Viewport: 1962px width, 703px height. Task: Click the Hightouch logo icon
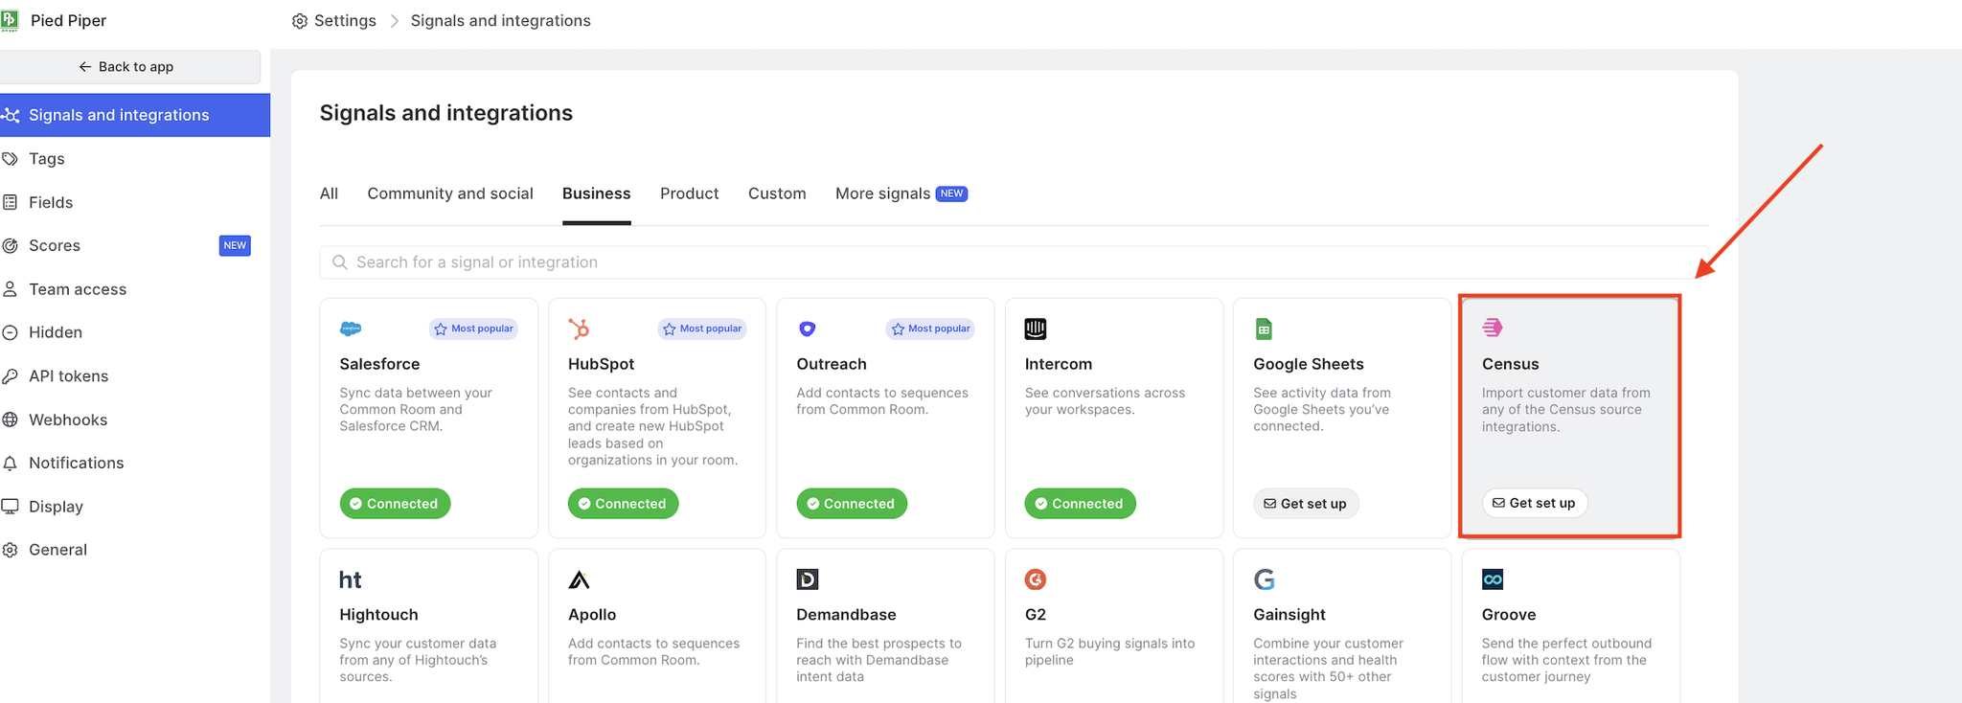[x=351, y=579]
